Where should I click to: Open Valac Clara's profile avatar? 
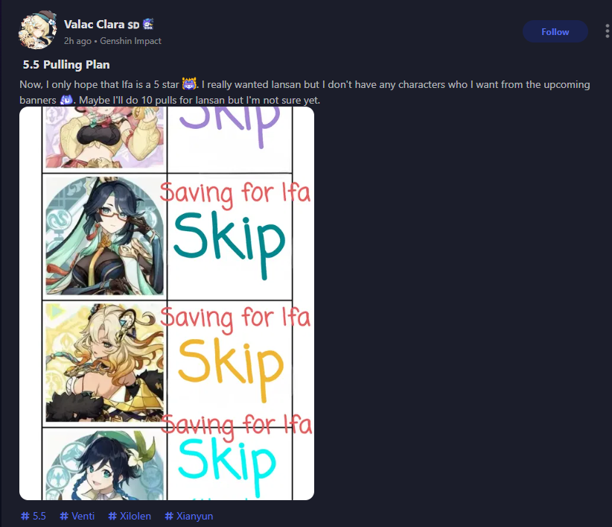click(x=37, y=31)
